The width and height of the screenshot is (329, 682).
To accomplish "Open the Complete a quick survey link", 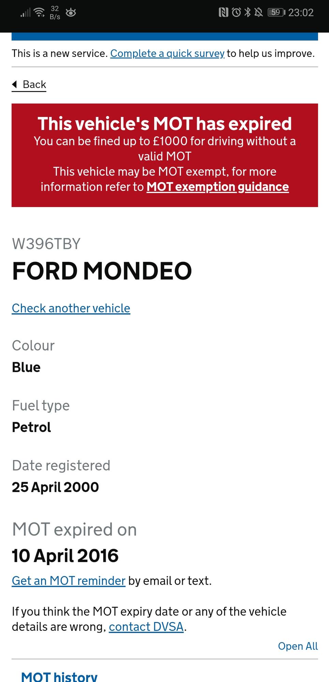I will point(167,54).
